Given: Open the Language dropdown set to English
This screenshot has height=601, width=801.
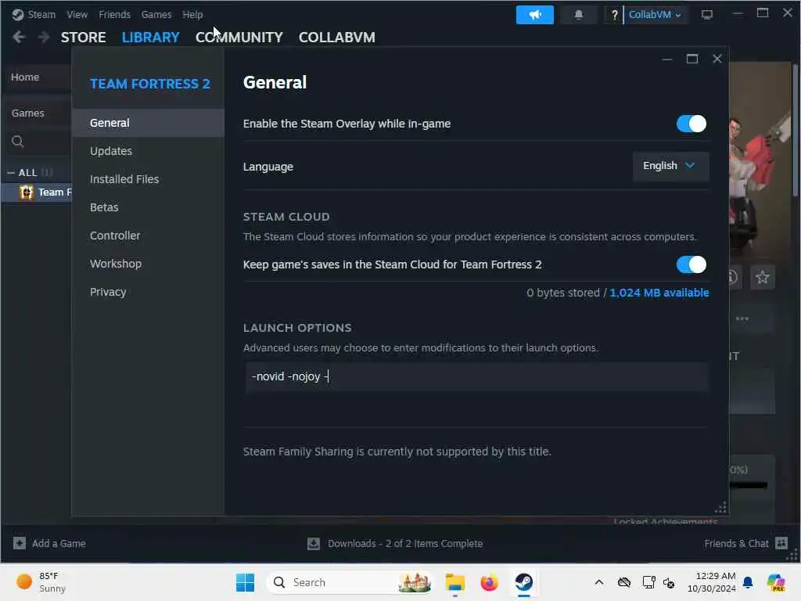Looking at the screenshot, I should point(670,166).
